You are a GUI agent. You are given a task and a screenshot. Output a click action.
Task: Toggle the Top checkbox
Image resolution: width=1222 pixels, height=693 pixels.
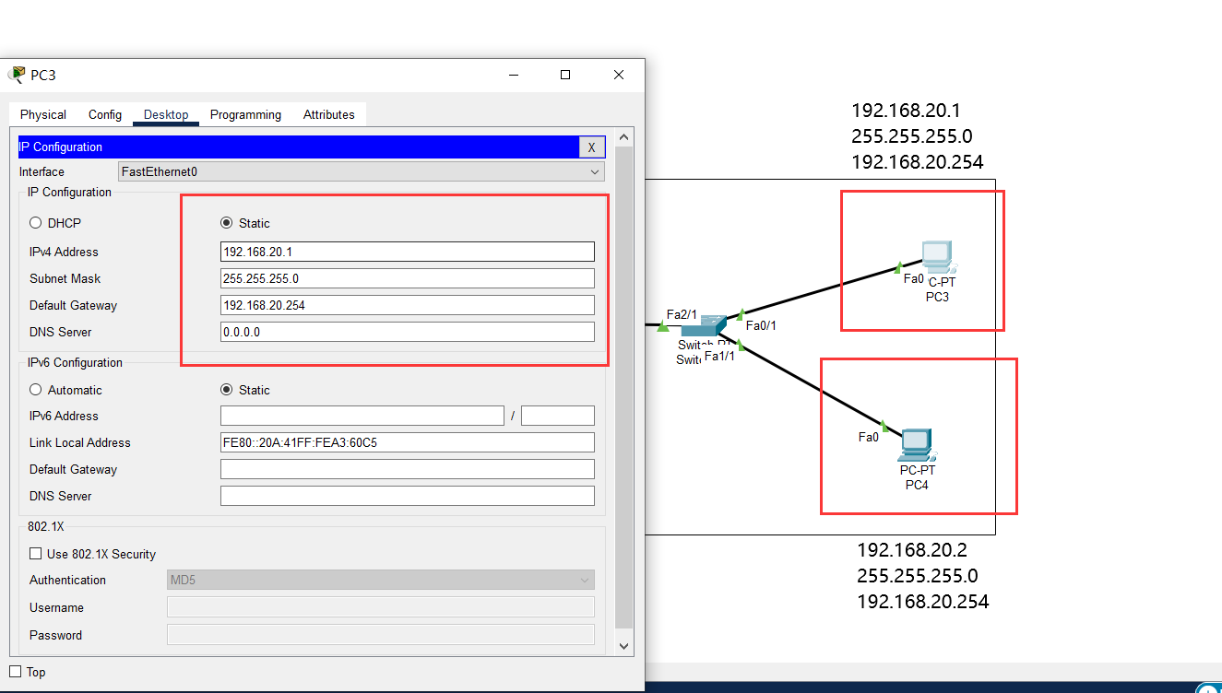15,672
